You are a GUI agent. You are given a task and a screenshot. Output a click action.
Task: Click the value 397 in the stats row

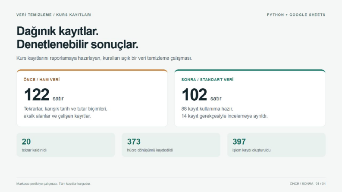239,142
